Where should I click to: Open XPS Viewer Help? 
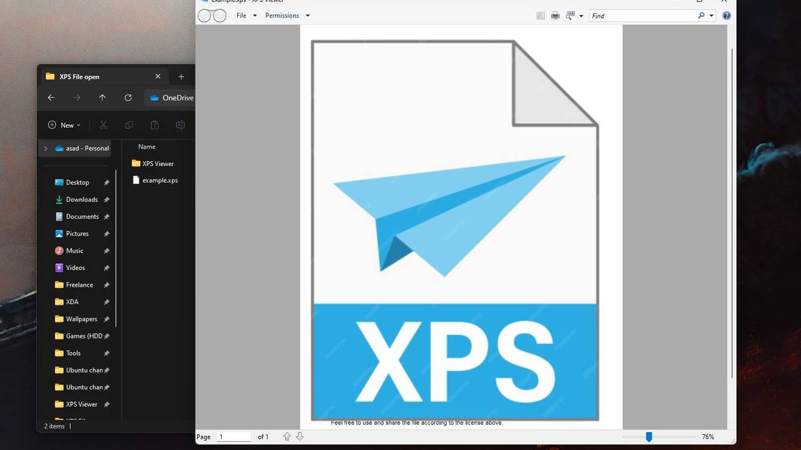pyautogui.click(x=726, y=15)
